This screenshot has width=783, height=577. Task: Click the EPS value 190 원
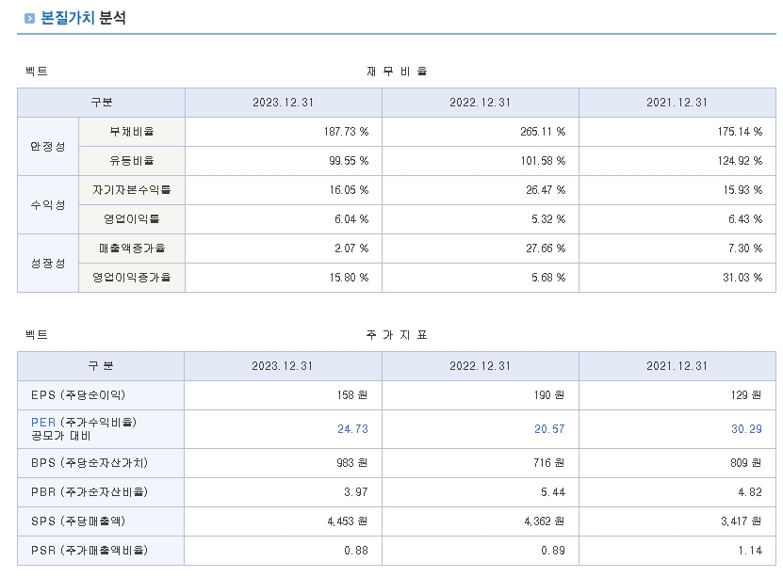pyautogui.click(x=548, y=395)
